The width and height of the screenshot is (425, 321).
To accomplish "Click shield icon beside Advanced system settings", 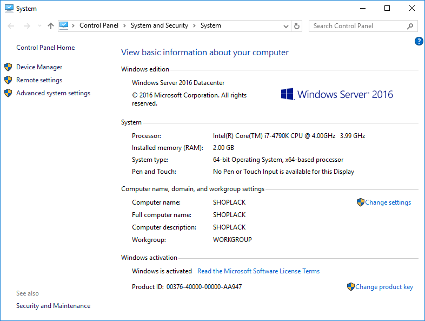I will click(8, 93).
